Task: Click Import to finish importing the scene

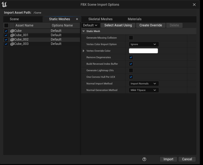Action: (x=168, y=159)
